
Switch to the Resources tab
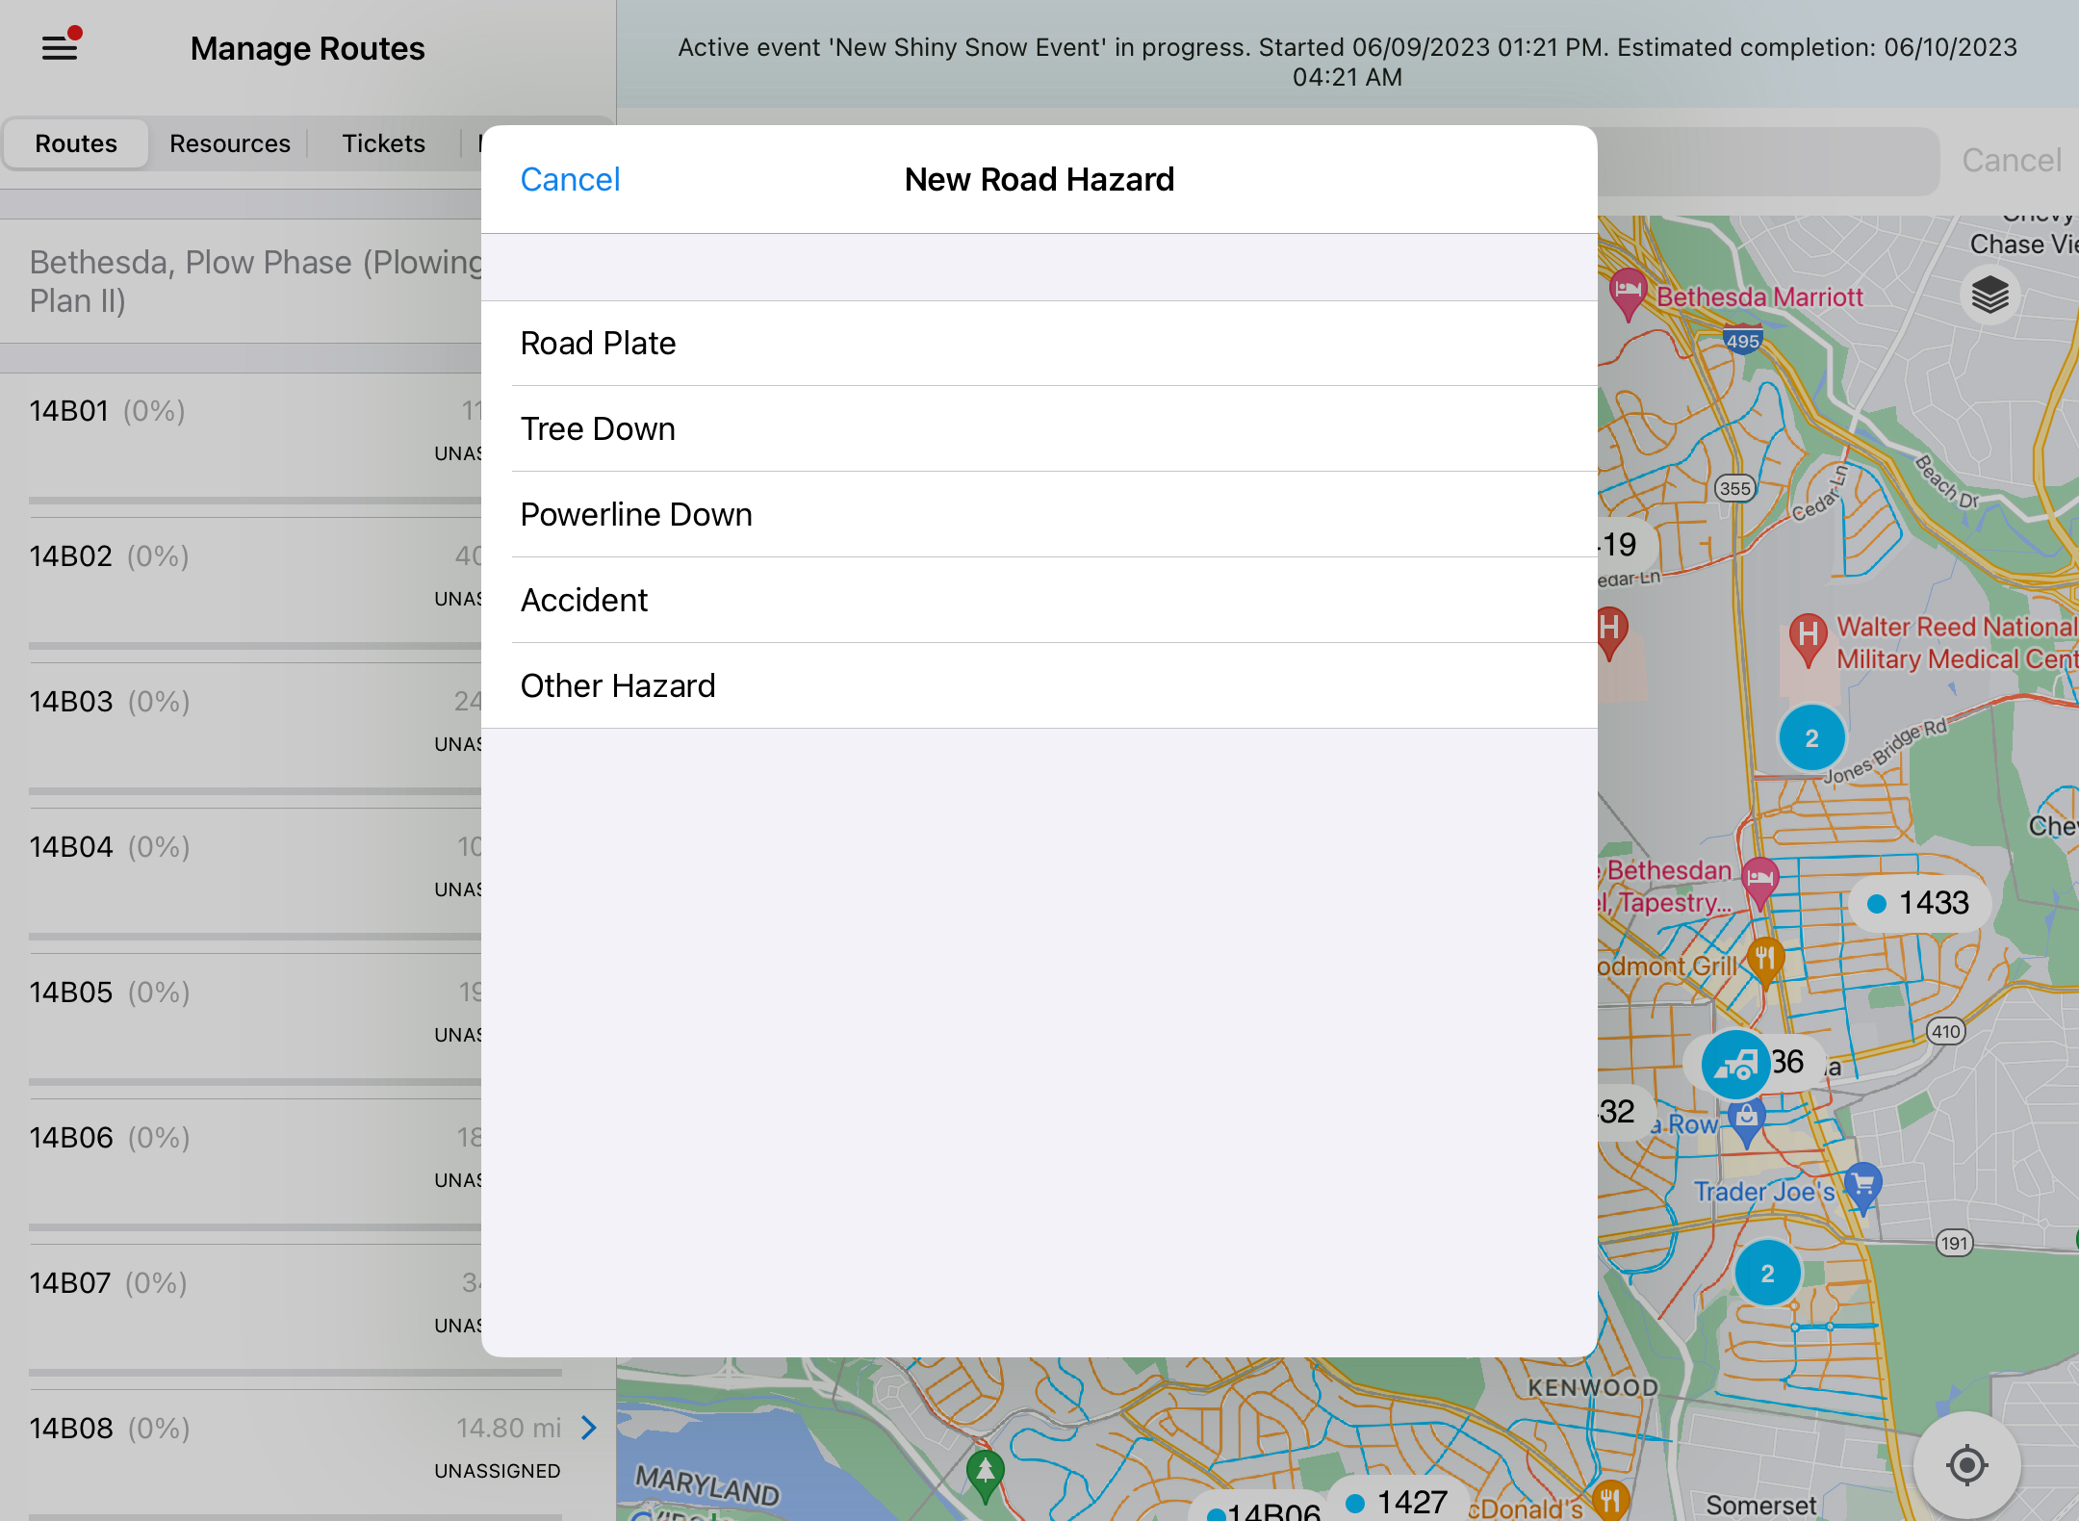point(229,143)
